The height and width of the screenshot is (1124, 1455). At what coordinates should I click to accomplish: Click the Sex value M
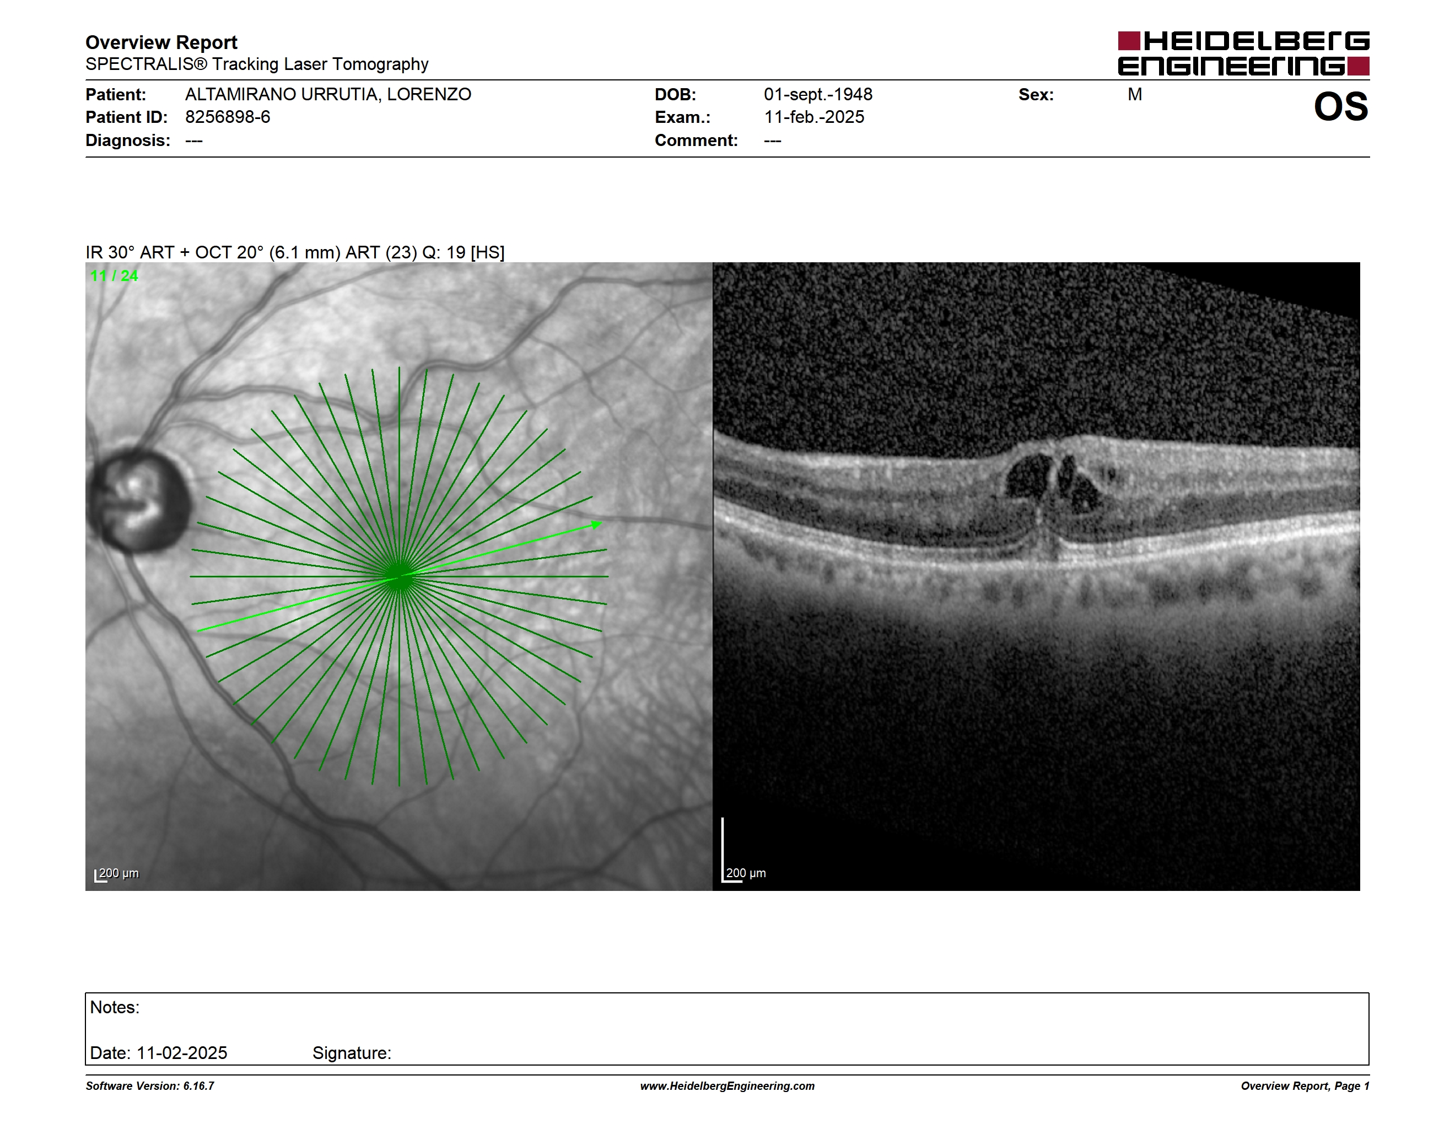coord(1135,95)
